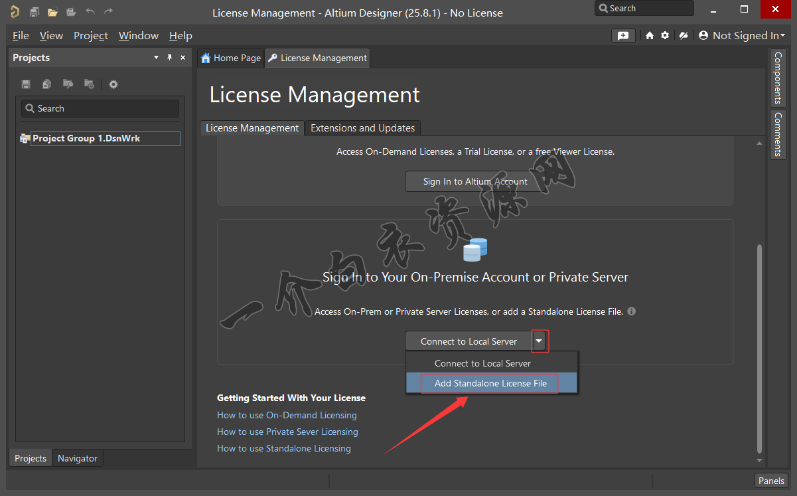Viewport: 797px width, 496px height.
Task: Toggle the pin on the Projects panel
Action: (169, 58)
